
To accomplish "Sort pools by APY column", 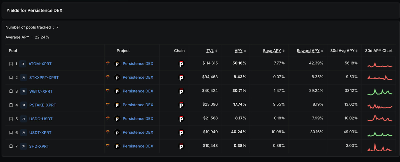I will [240, 51].
